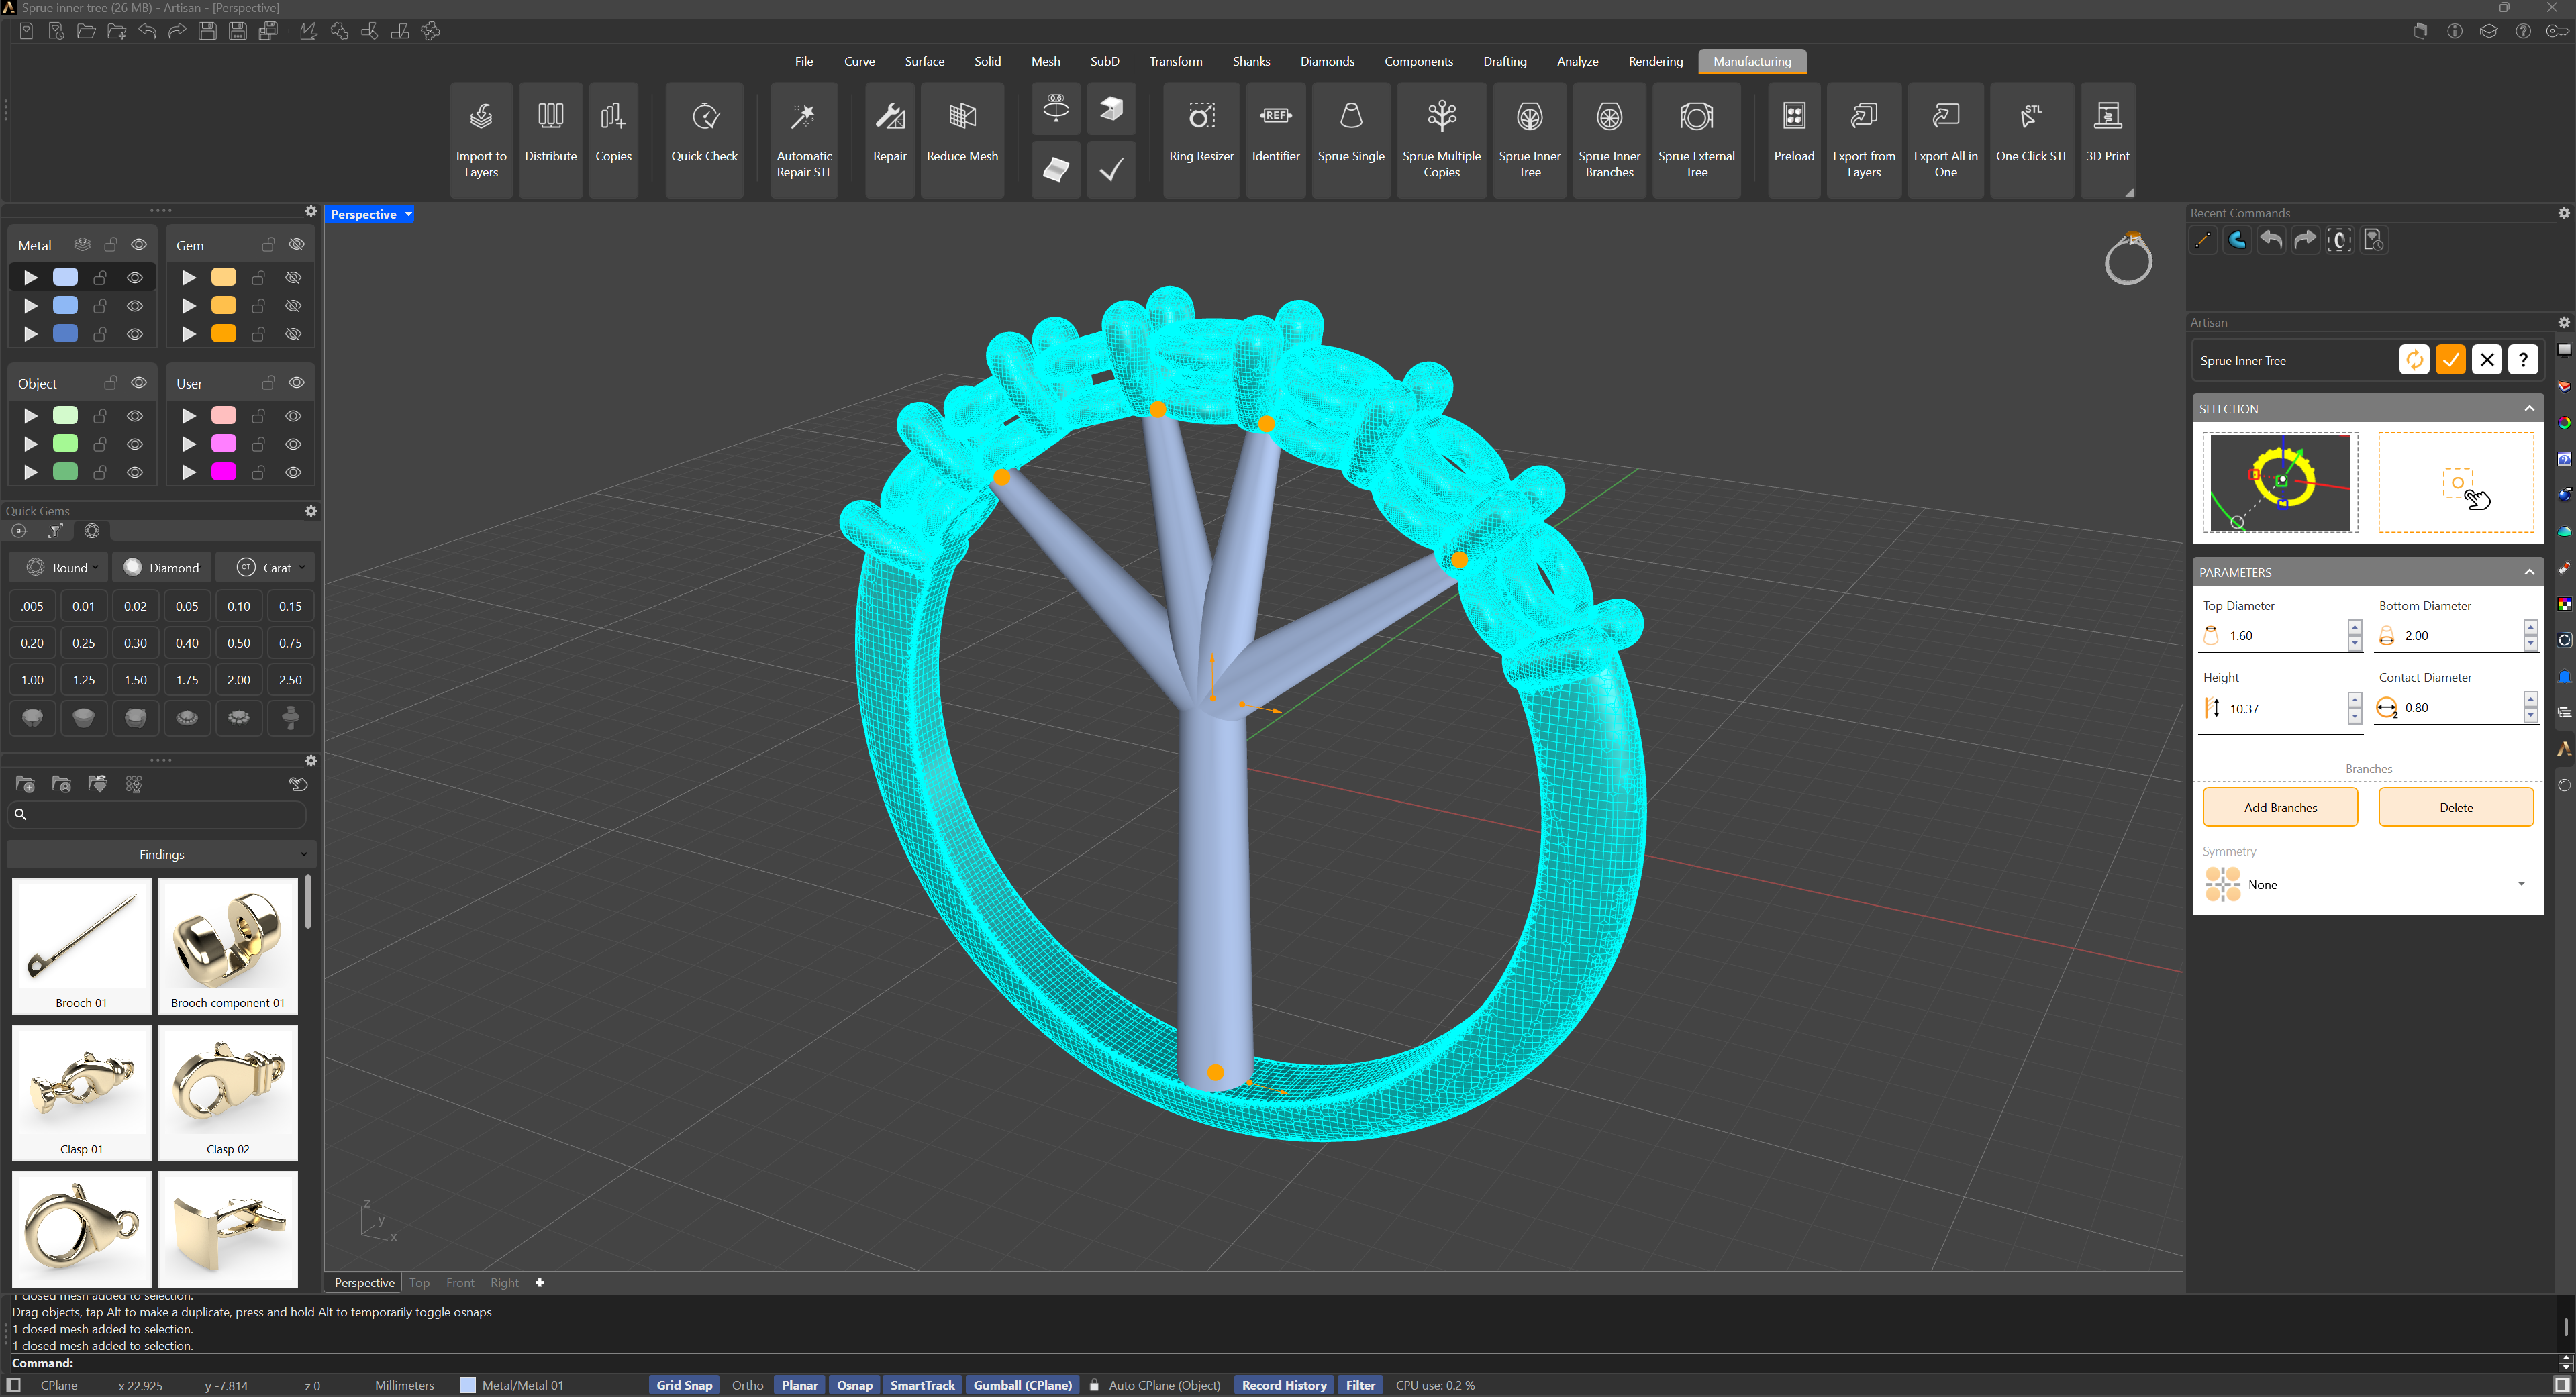
Task: Click the first Metal layer color swatch
Action: tap(65, 277)
